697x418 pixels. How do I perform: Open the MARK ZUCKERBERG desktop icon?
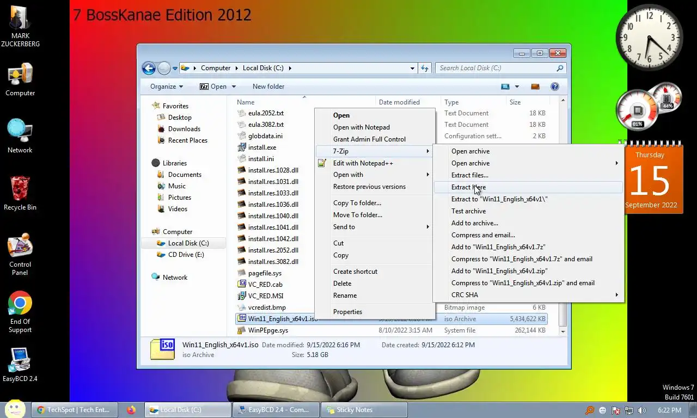pyautogui.click(x=20, y=26)
